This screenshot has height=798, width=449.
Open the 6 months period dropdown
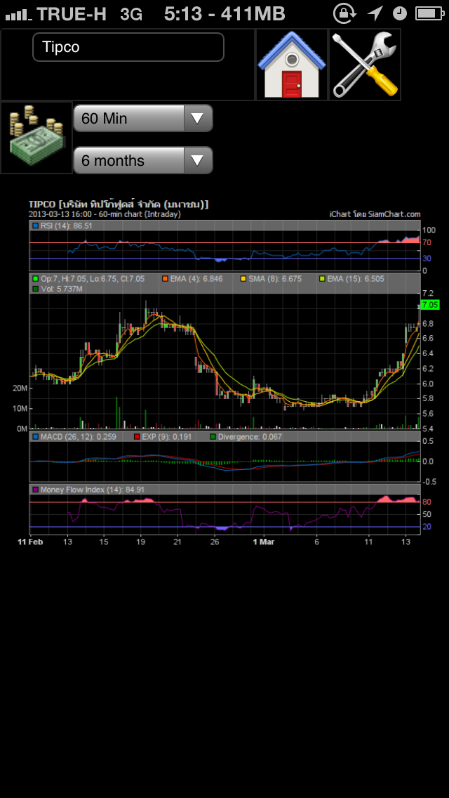coord(143,160)
